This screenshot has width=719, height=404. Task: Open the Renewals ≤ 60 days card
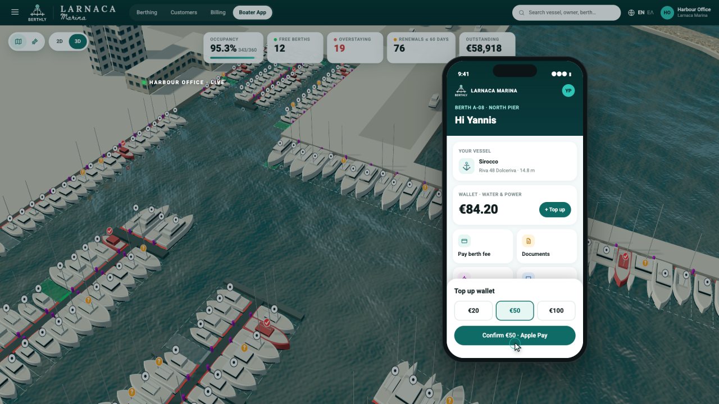(x=421, y=48)
